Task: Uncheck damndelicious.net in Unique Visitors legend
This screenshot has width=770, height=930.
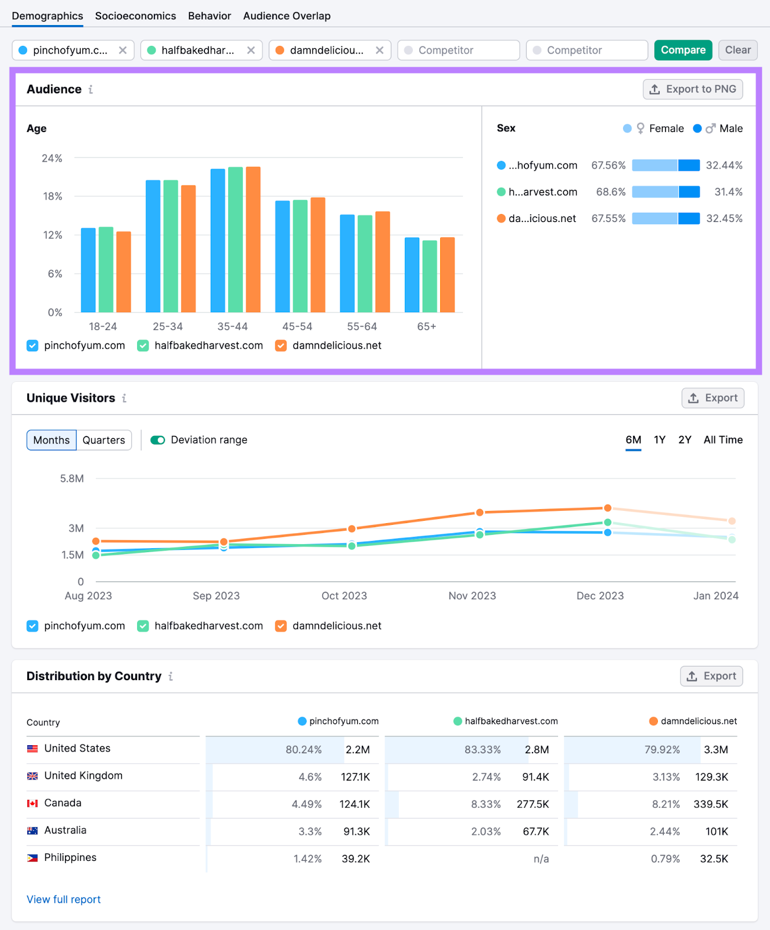Action: (281, 626)
